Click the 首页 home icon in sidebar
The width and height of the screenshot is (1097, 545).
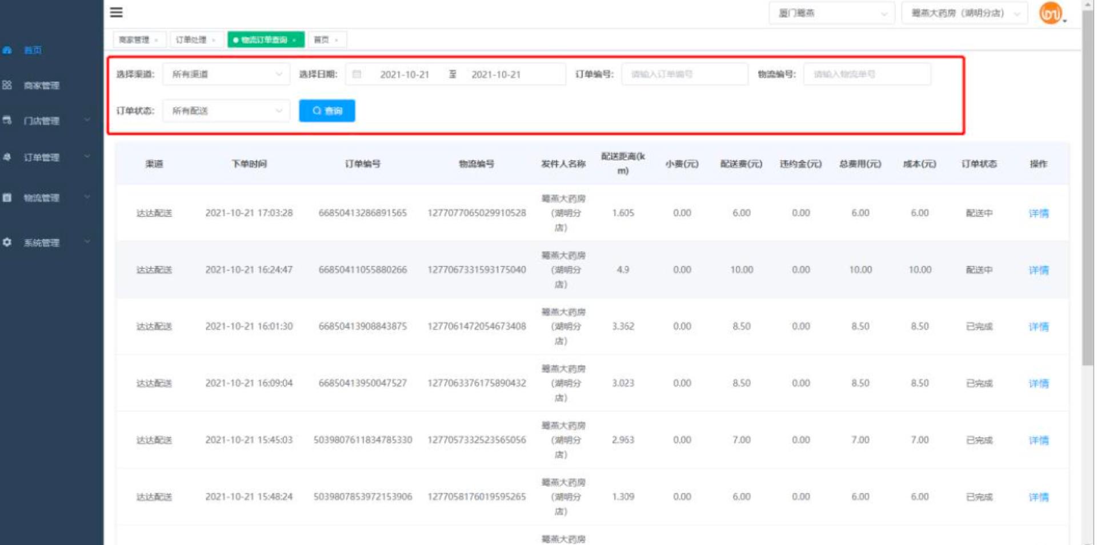[x=7, y=50]
